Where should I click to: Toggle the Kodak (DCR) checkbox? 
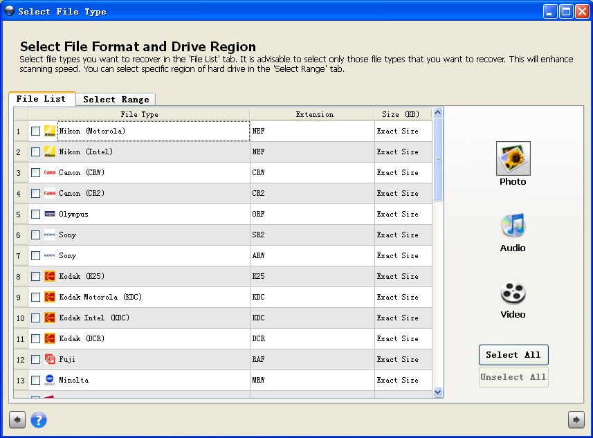pos(35,338)
